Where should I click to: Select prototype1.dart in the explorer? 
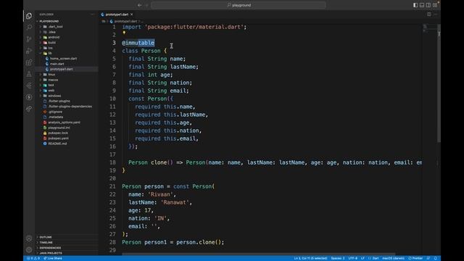(61, 70)
